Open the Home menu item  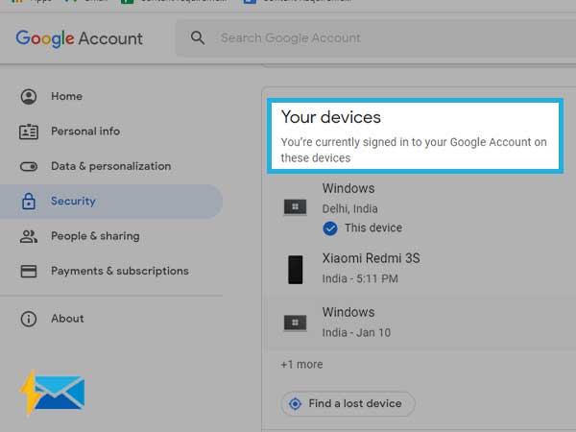66,96
